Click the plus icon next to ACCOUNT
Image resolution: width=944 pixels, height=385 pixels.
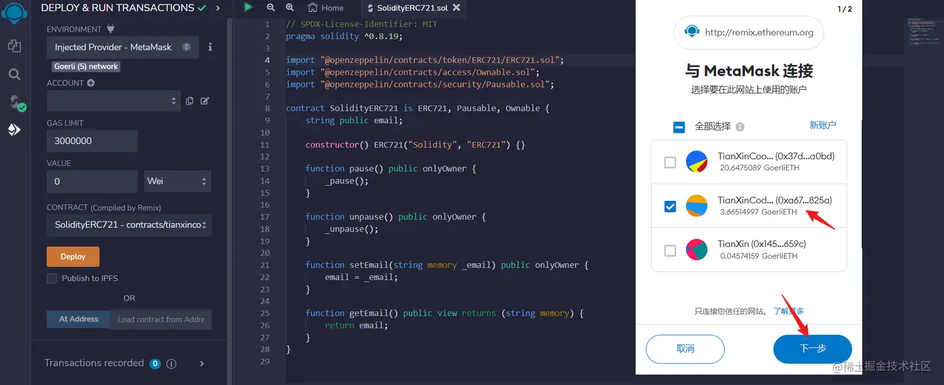coord(91,82)
